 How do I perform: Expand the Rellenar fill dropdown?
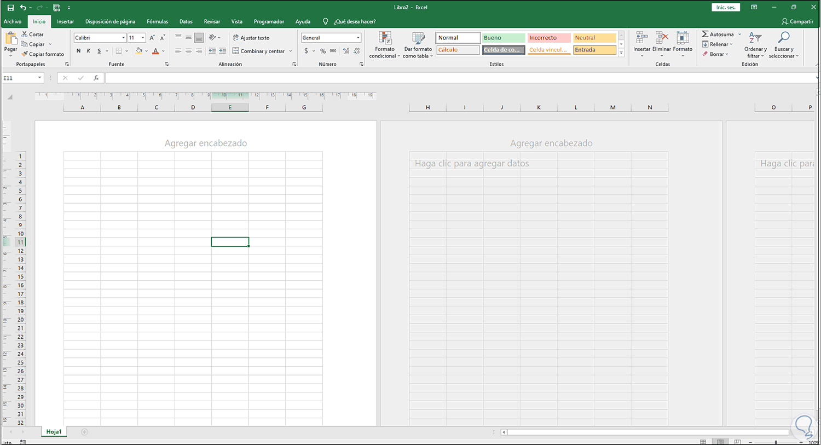click(x=731, y=44)
